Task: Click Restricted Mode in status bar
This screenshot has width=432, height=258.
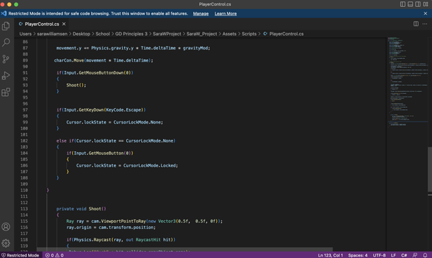Action: pos(20,255)
